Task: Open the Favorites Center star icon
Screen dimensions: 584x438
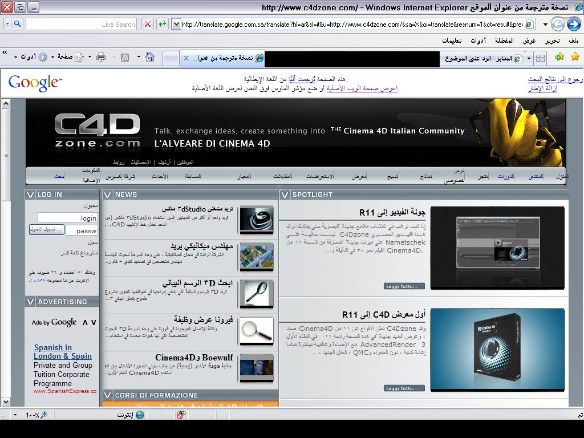Action: coord(575,57)
